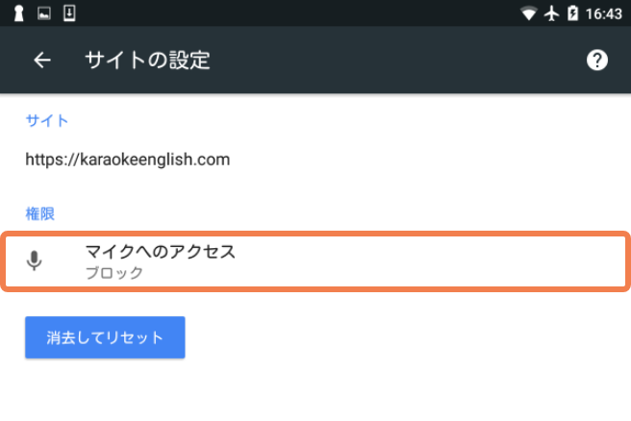631x421 pixels.
Task: Tap the ブロック status text
Action: pos(114,273)
